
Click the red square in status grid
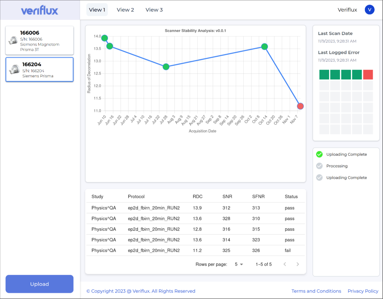click(x=368, y=74)
